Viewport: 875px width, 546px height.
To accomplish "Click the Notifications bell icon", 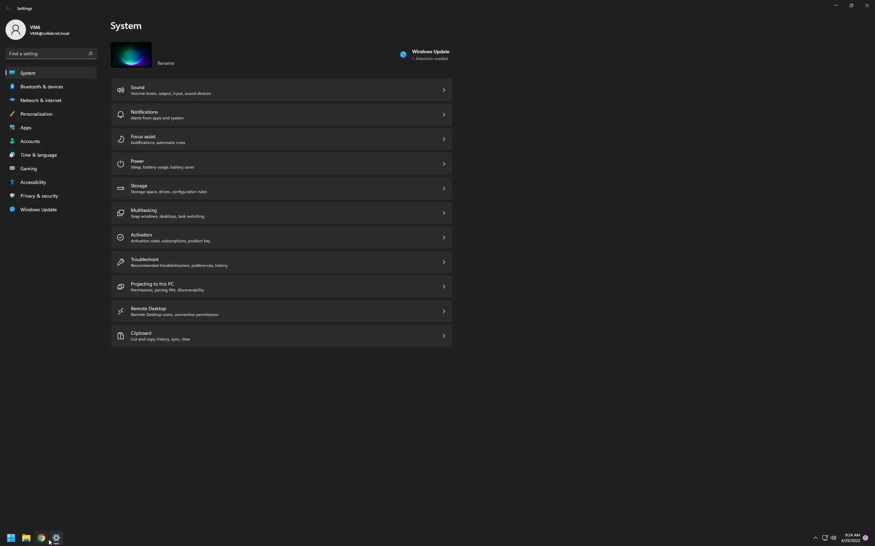I will 120,115.
